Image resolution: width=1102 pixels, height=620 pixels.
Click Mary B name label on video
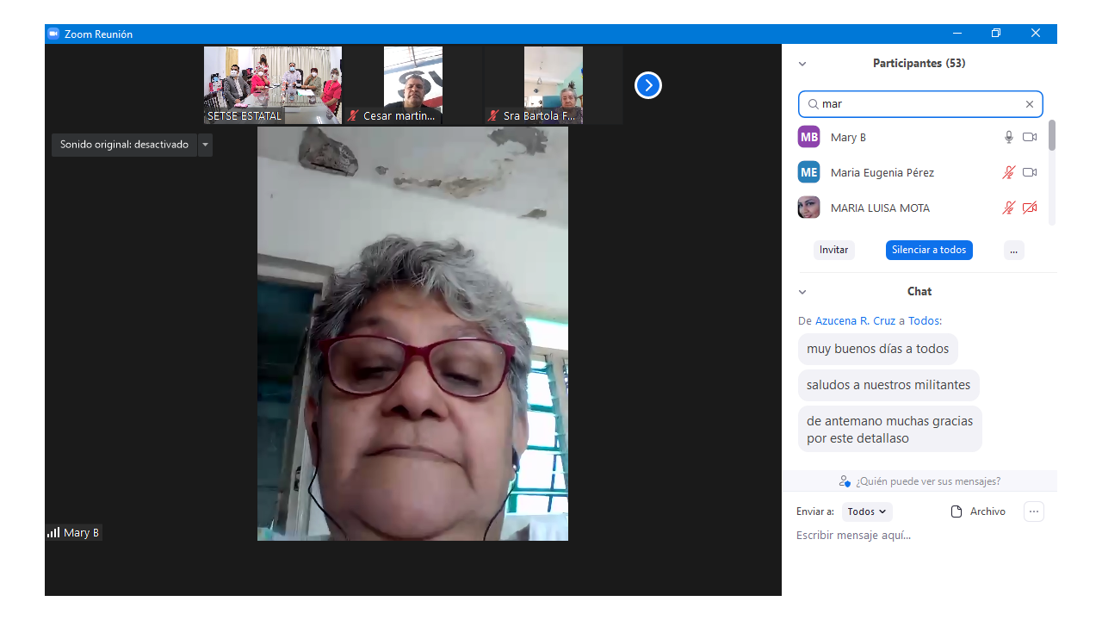(x=81, y=533)
